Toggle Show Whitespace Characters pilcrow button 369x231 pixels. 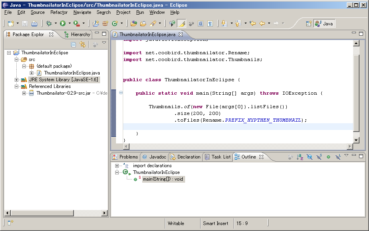(210, 23)
